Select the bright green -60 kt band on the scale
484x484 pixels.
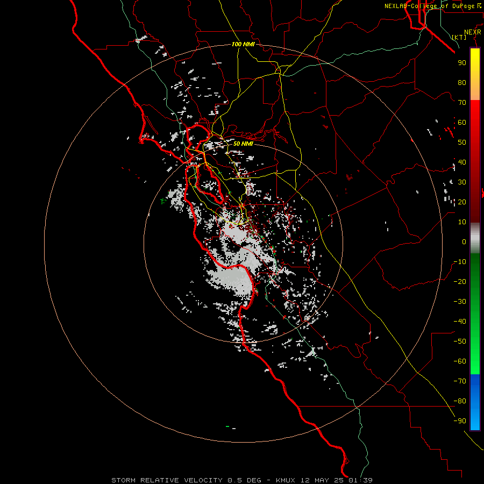point(475,361)
